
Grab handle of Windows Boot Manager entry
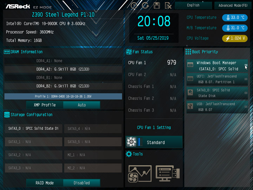point(246,65)
